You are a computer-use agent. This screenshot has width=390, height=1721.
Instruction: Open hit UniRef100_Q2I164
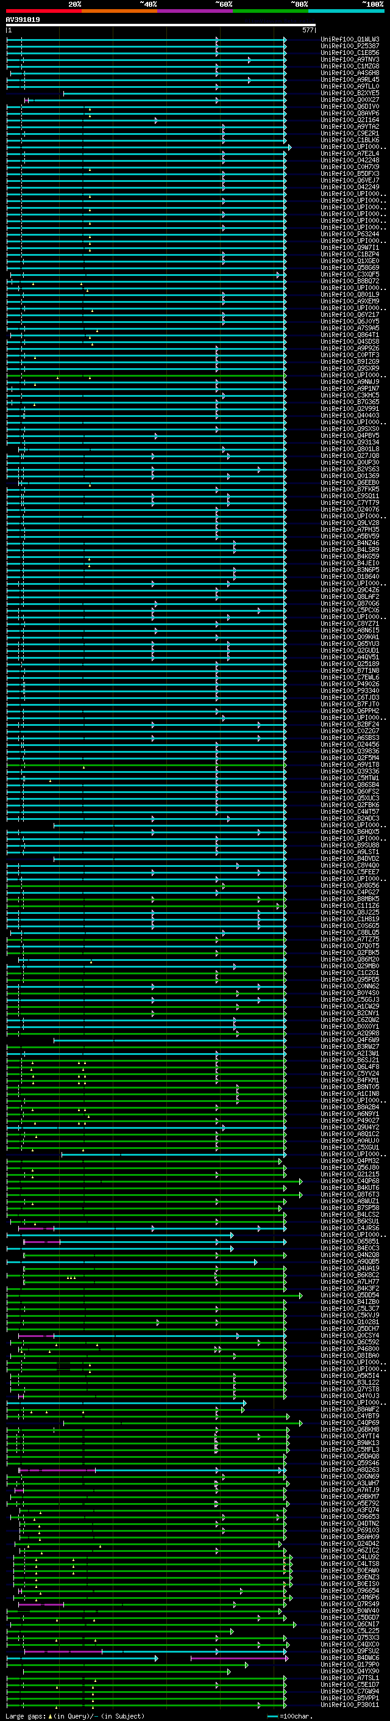tap(350, 120)
